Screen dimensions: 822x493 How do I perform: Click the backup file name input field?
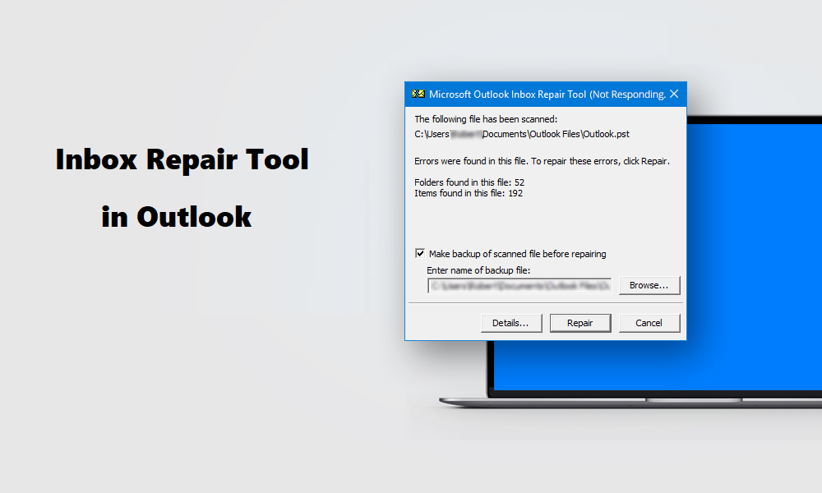[520, 286]
